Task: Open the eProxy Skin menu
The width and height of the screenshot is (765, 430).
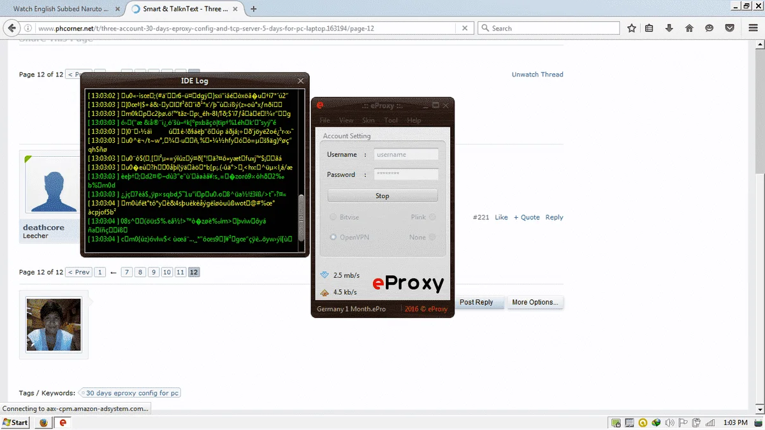Action: tap(368, 120)
